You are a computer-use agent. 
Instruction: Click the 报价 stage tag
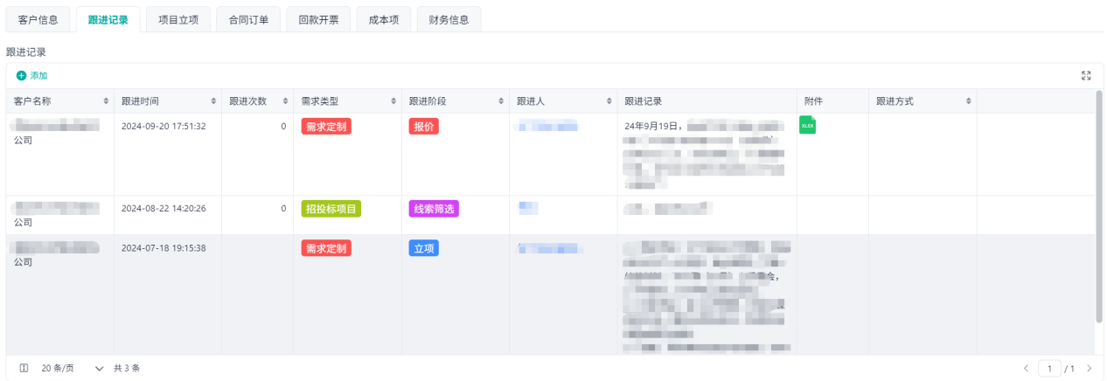pos(424,126)
